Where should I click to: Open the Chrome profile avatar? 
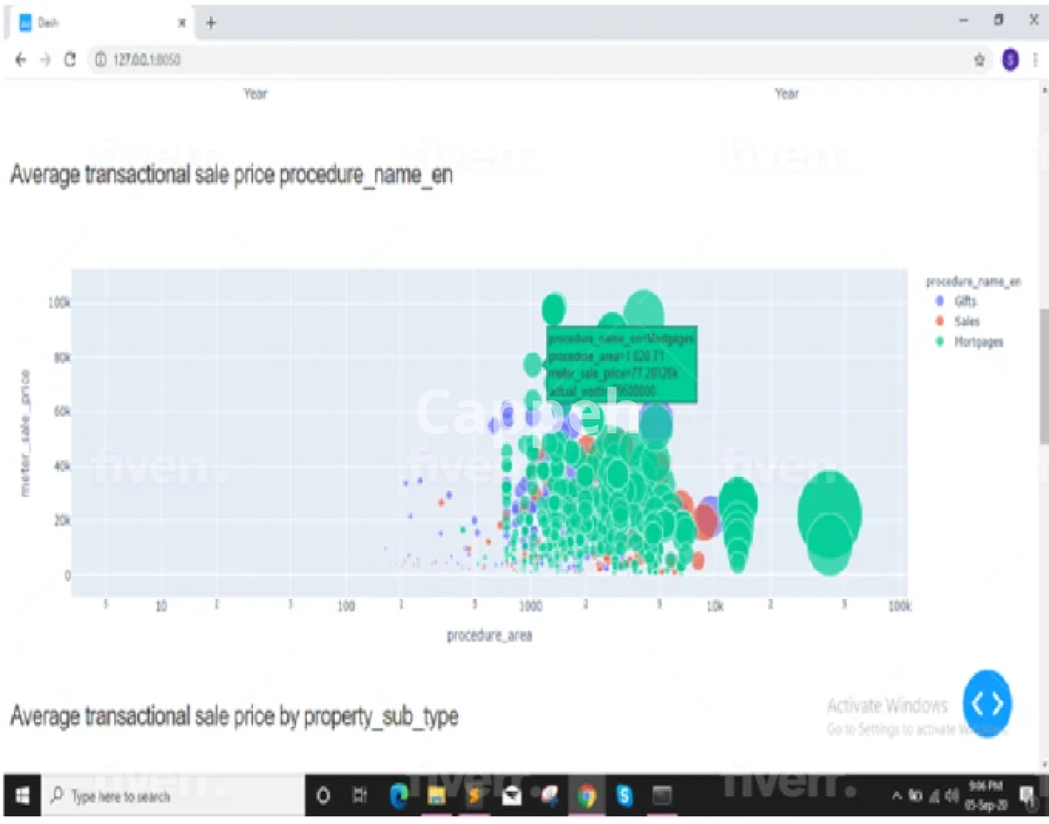click(x=1010, y=59)
